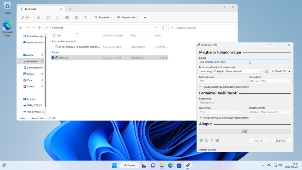302x170 pixels.
Task: Open Kezdőképernyő in the navigation pane
Action: [x=33, y=36]
